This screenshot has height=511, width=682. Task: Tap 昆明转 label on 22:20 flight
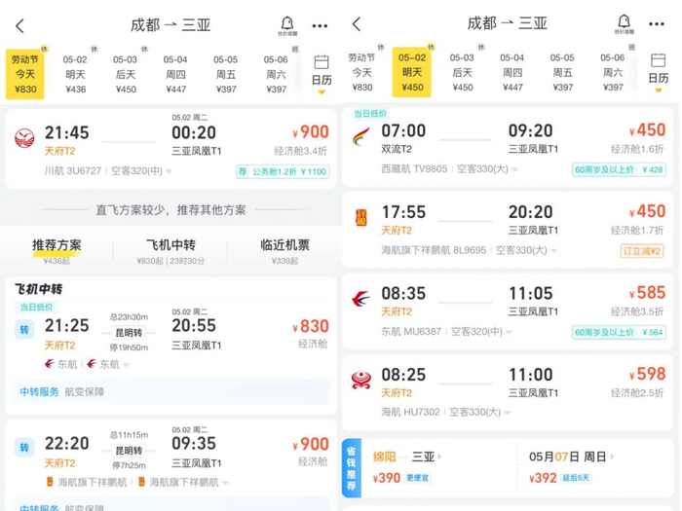click(129, 451)
